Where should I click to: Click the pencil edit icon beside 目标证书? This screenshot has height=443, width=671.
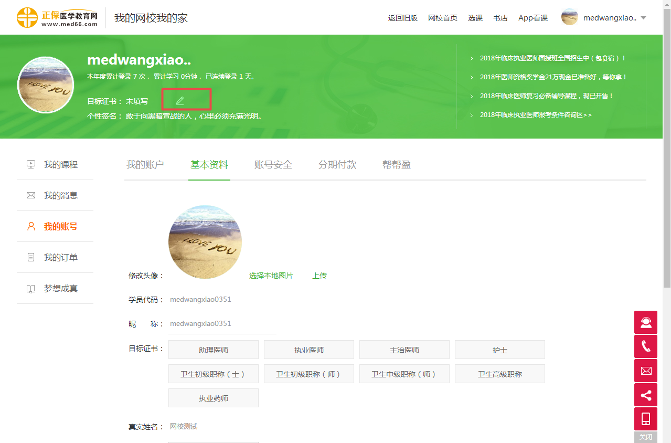(x=180, y=100)
